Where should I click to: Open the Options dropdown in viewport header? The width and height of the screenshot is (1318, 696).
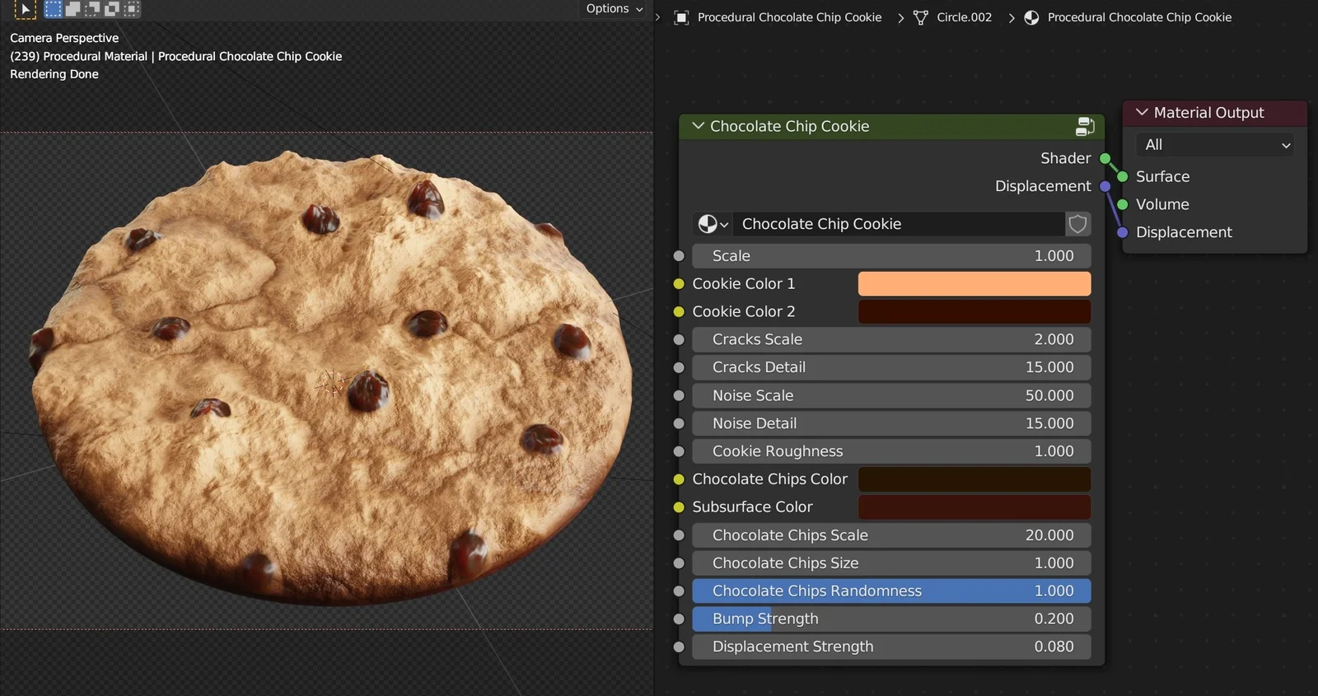click(614, 9)
